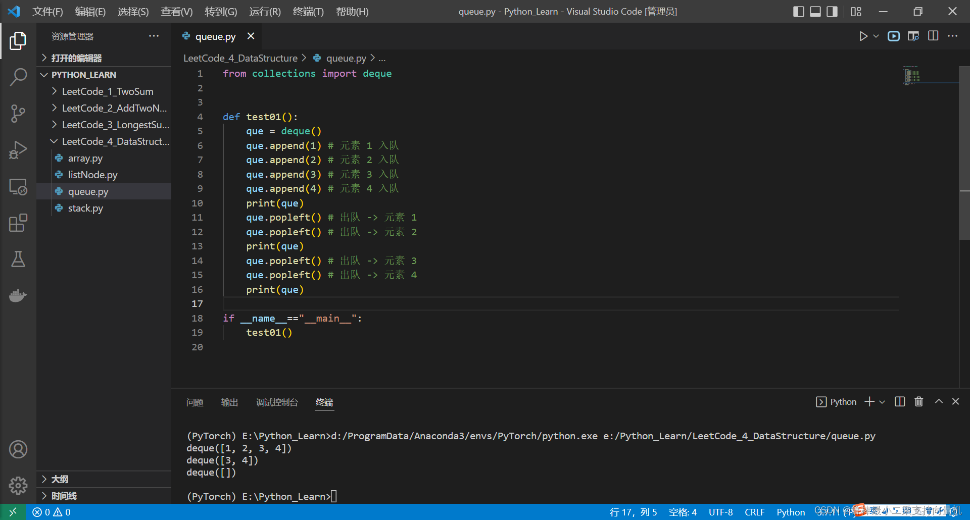Open the Manage gear settings icon
The image size is (970, 520).
(x=18, y=486)
